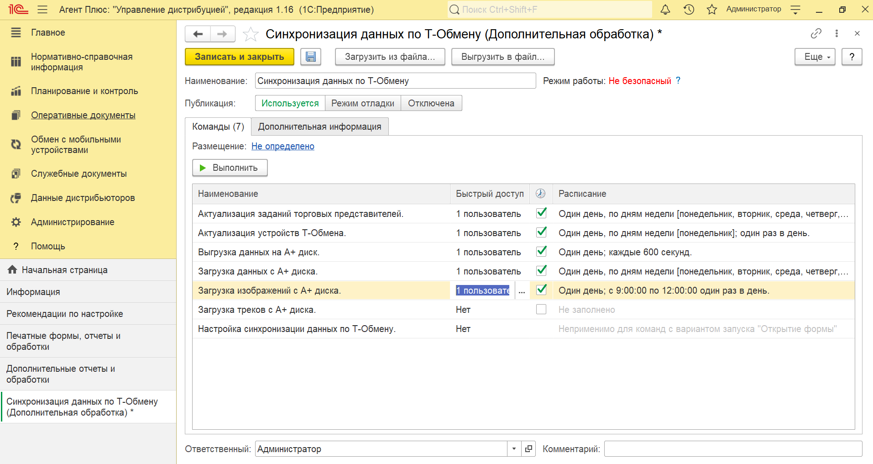Image resolution: width=873 pixels, height=464 pixels.
Task: Open the ellipsis selector in Быстрый доступ cell
Action: (x=522, y=290)
